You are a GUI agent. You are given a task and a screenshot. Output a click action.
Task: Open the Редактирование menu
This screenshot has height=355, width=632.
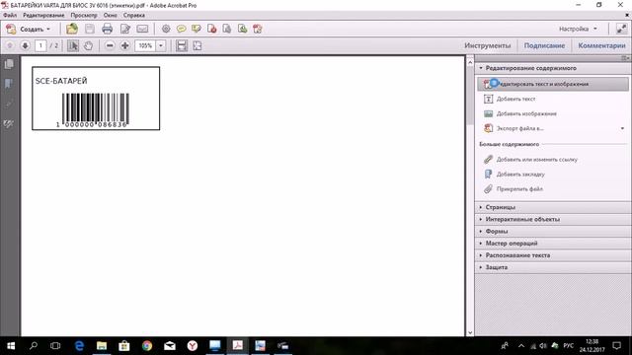(43, 15)
